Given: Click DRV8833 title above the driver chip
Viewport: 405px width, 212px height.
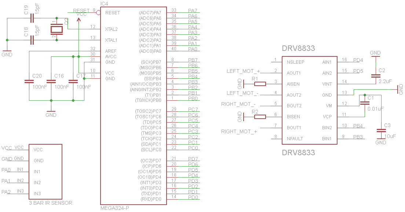Looking at the screenshot, I should [x=298, y=48].
